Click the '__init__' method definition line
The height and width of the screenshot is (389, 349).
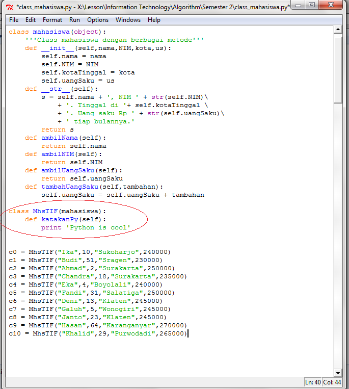[98, 48]
